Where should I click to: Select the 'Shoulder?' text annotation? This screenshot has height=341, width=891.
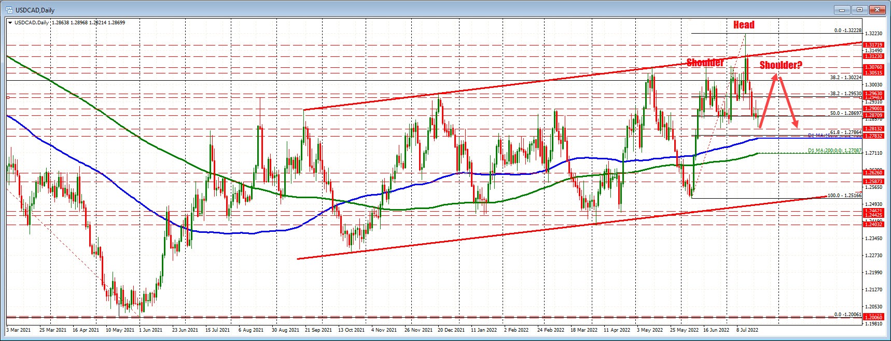point(781,65)
